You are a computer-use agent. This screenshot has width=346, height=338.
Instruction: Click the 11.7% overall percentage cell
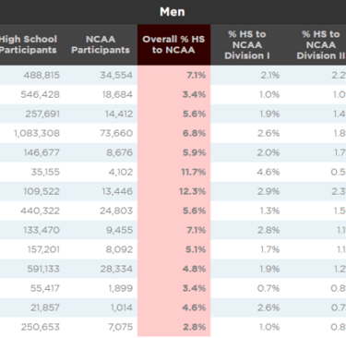pyautogui.click(x=194, y=172)
